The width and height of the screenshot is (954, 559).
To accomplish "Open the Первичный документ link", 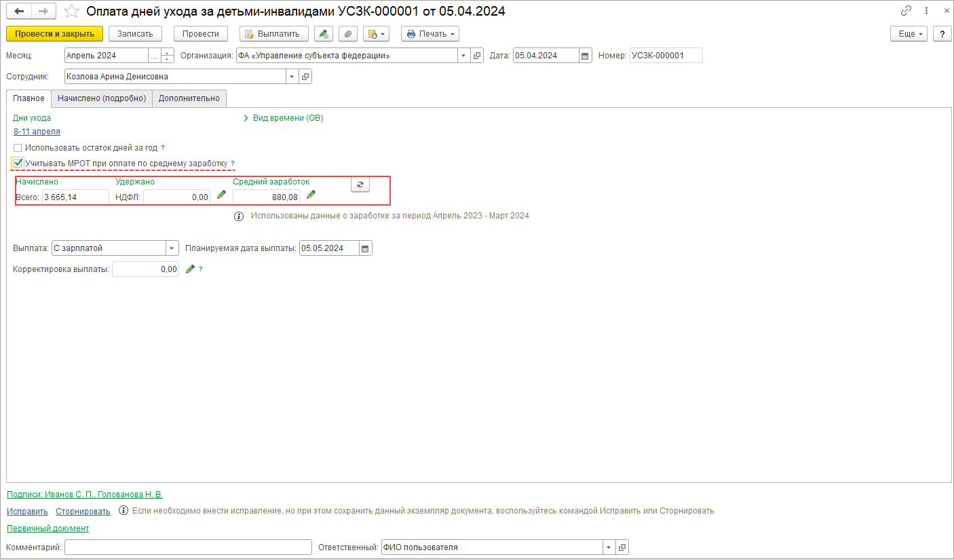I will [47, 528].
